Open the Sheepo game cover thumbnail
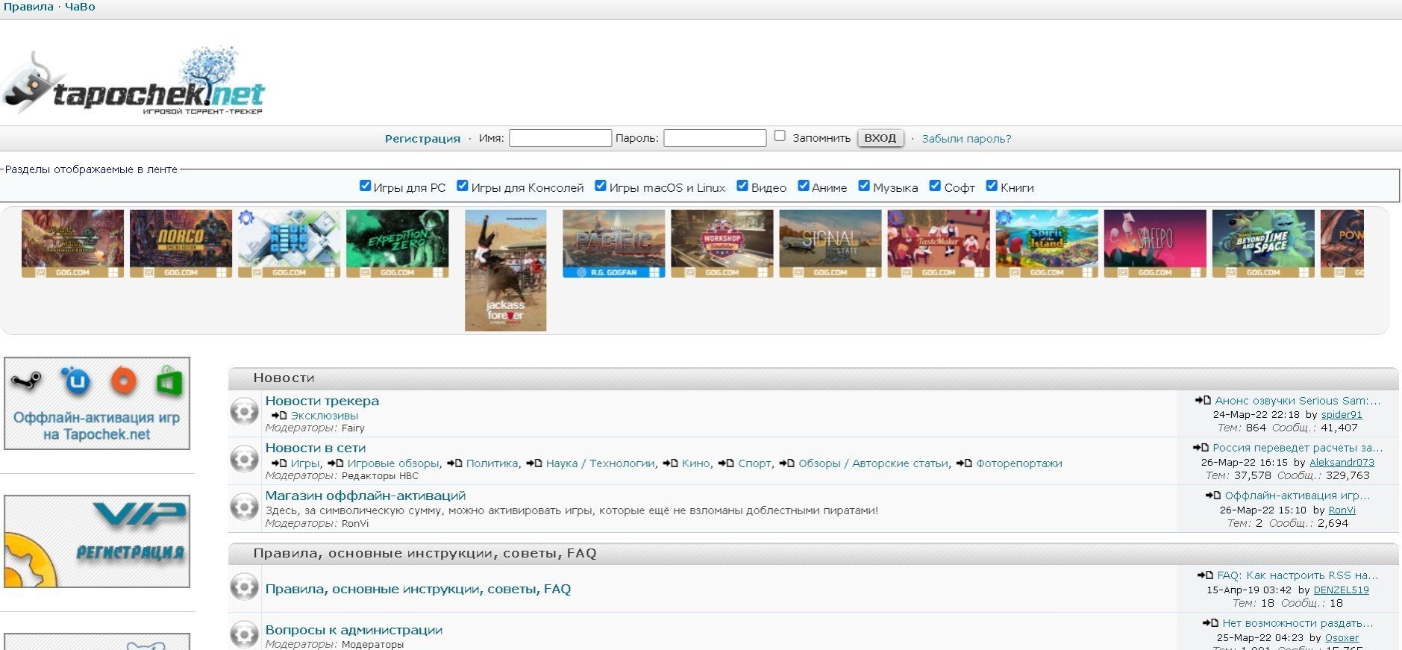The height and width of the screenshot is (650, 1402). pos(1154,243)
